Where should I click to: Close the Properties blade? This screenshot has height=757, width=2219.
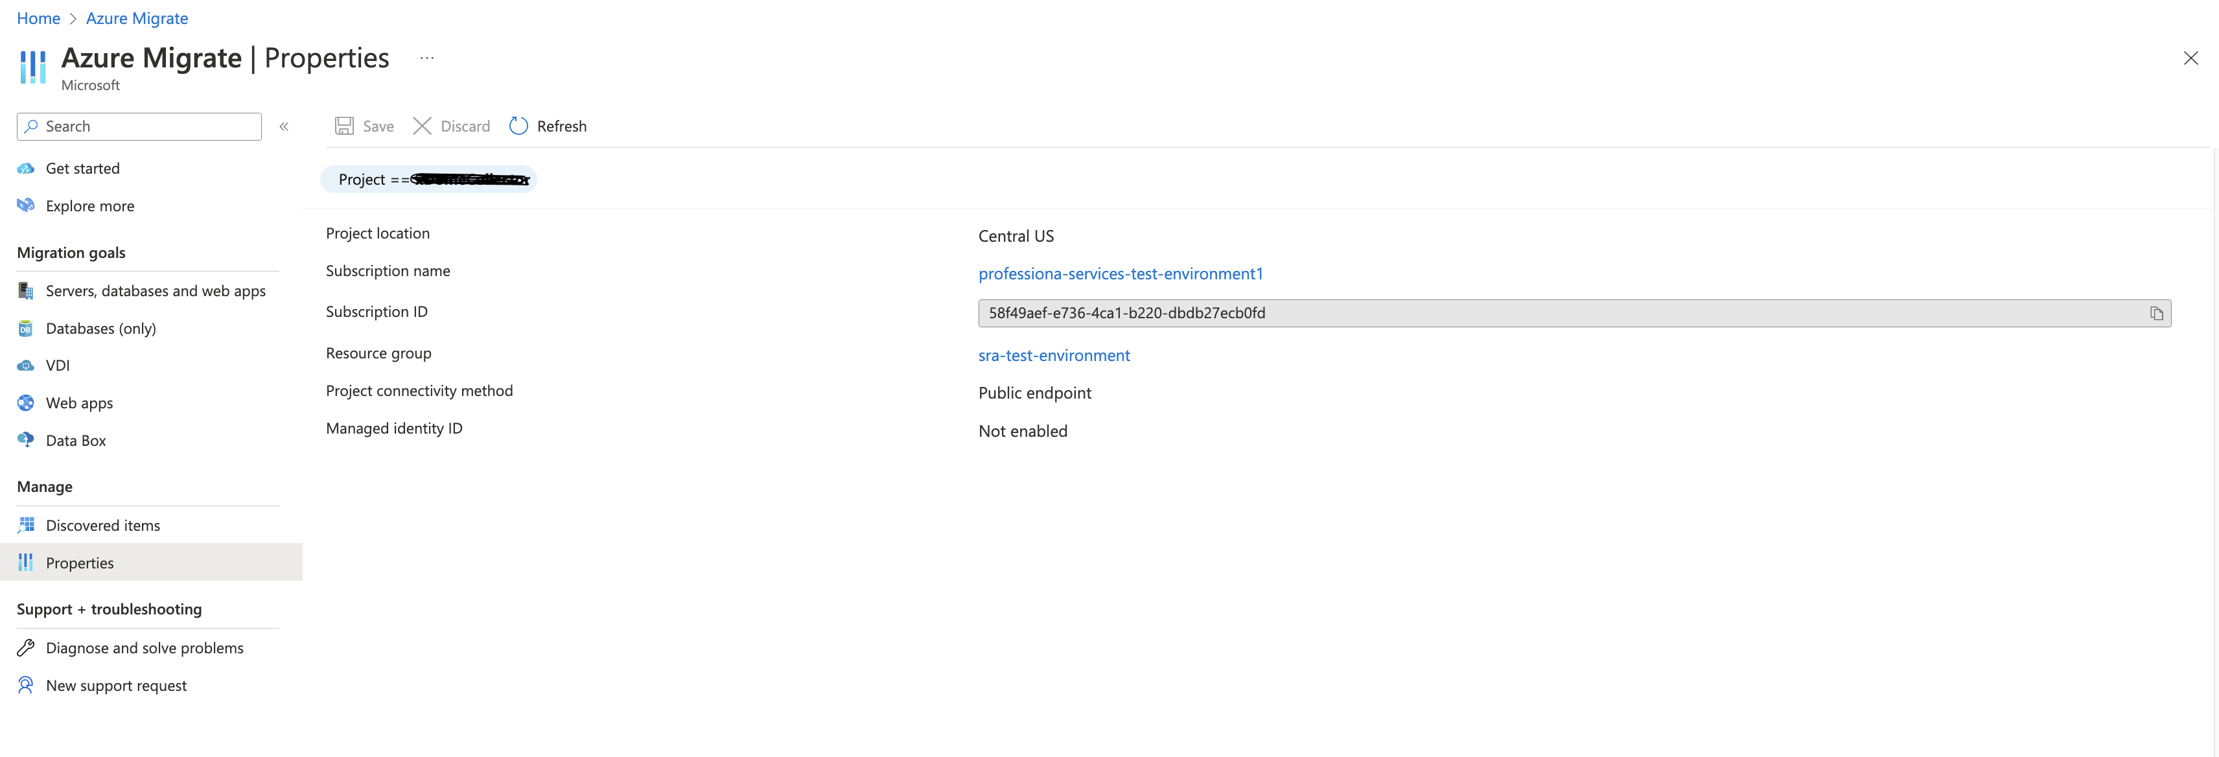2190,58
